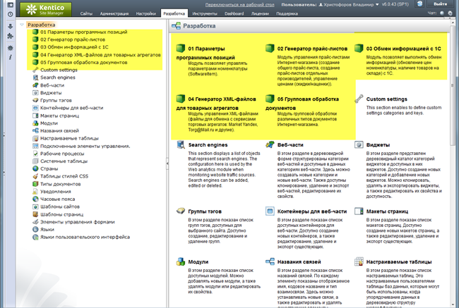The image size is (459, 308).
Task: Open the Веб-части card link
Action: (x=290, y=145)
